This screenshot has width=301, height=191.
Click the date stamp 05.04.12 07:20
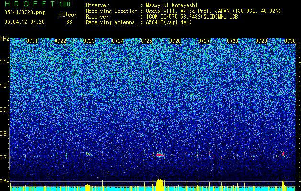[24, 22]
